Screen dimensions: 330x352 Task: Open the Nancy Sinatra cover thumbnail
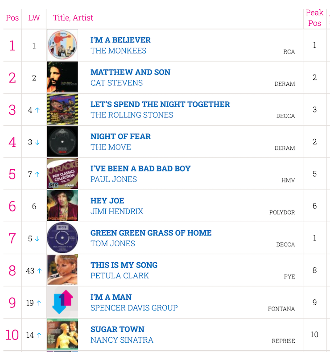pos(62,334)
